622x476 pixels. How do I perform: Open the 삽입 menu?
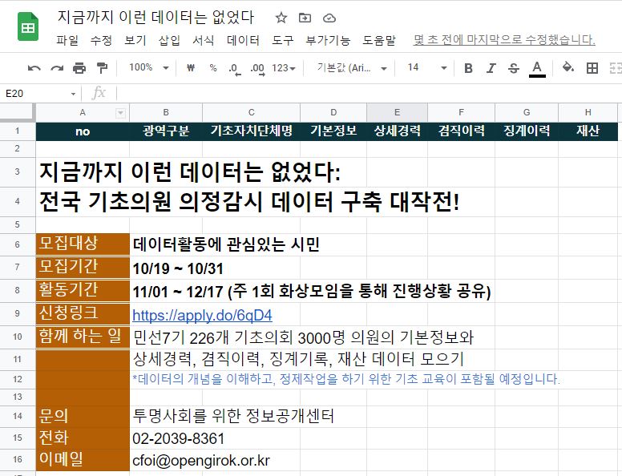[x=169, y=40]
